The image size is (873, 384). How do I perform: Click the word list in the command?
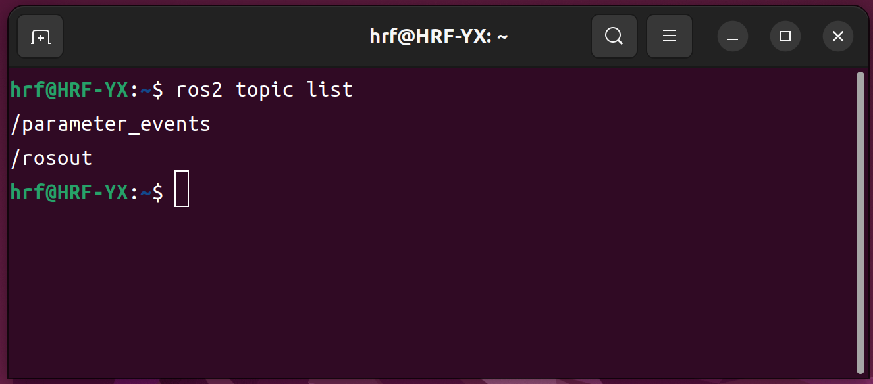[330, 90]
